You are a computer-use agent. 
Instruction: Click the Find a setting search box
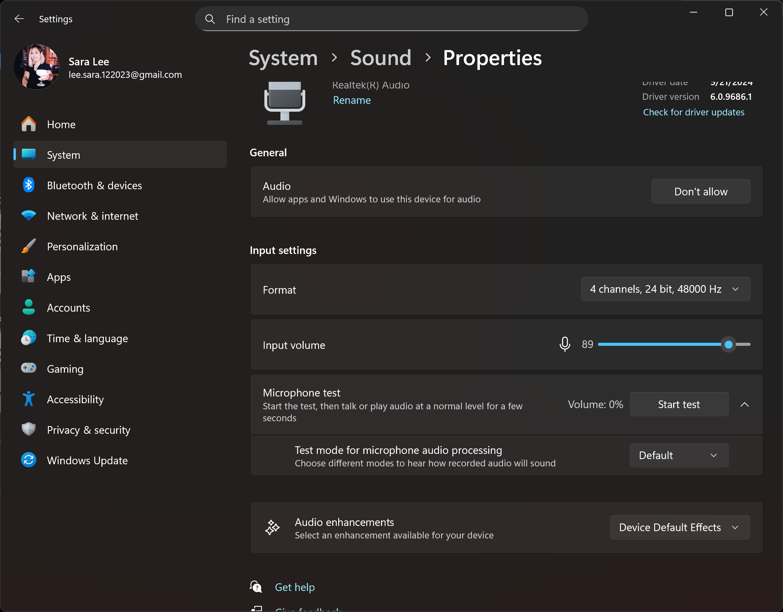coord(391,19)
